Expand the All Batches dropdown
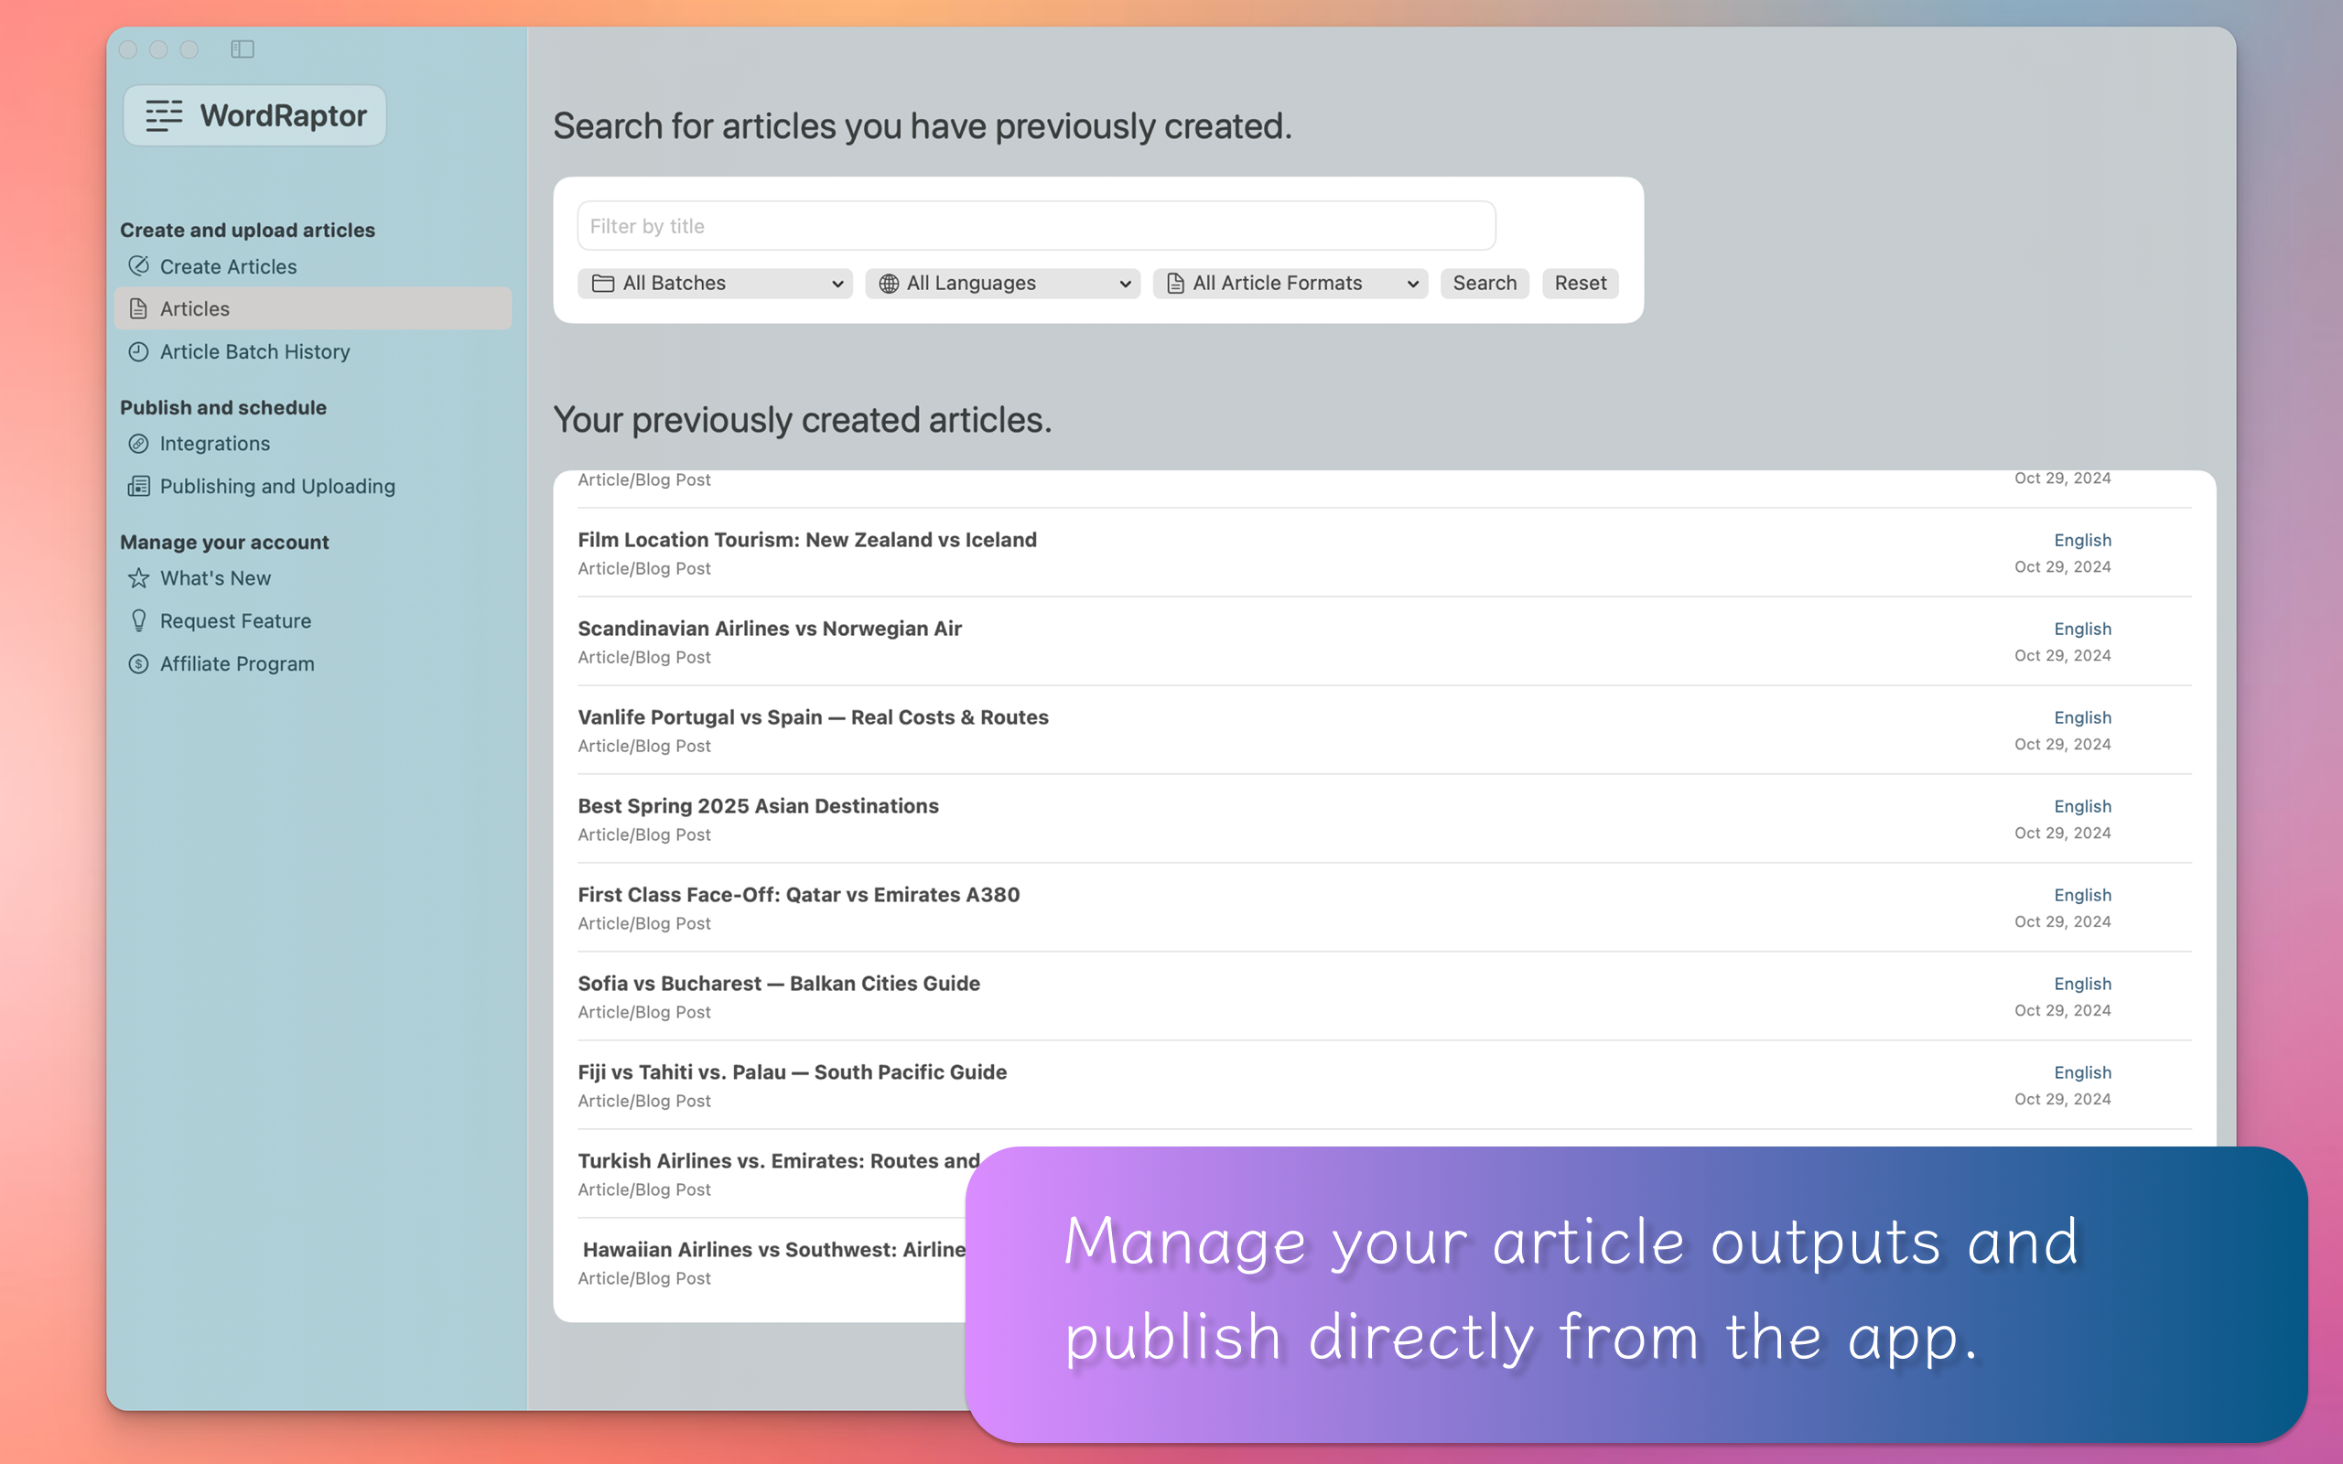 [715, 283]
